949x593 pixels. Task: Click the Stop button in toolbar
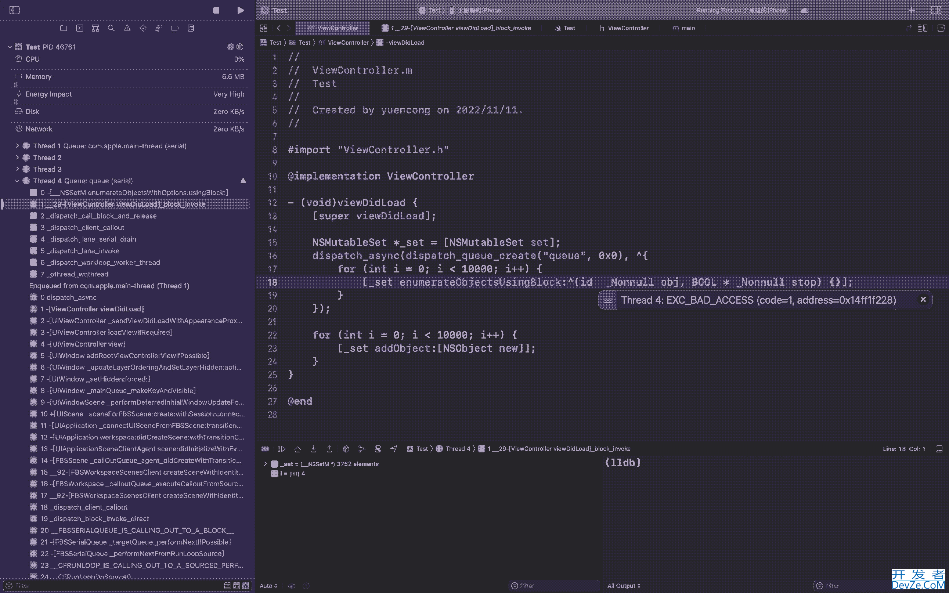(215, 10)
